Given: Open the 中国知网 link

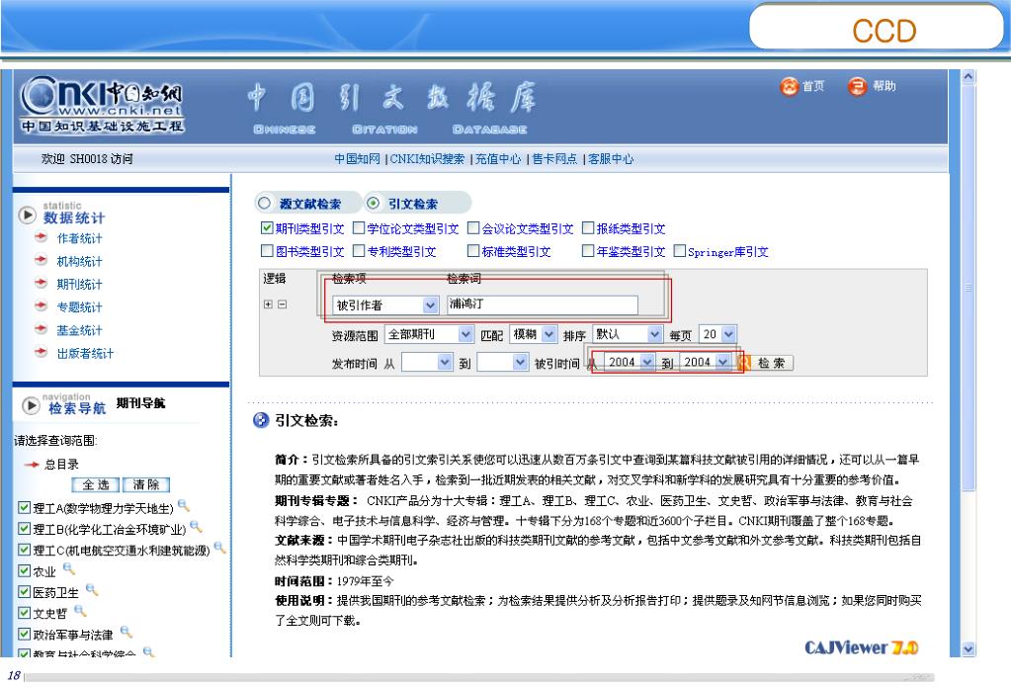Looking at the screenshot, I should [357, 158].
